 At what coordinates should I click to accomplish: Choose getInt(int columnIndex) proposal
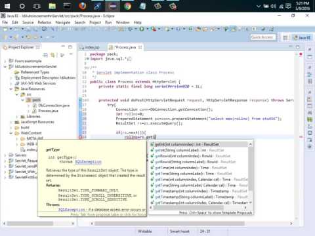click(x=199, y=144)
